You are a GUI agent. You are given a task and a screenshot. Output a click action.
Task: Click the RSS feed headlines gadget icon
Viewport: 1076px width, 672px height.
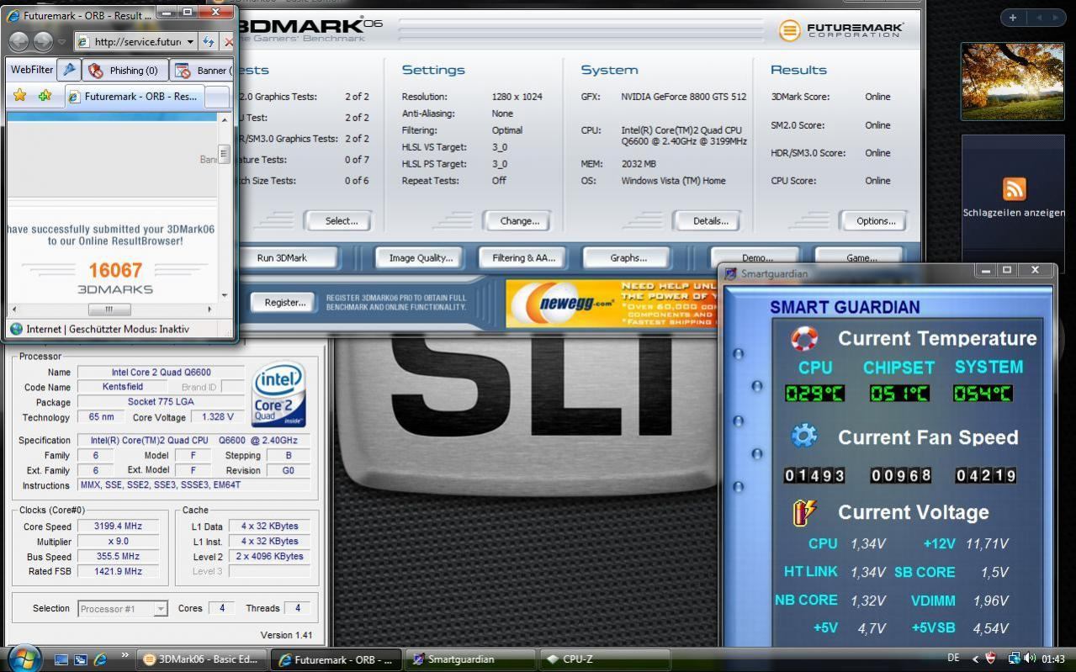1014,188
